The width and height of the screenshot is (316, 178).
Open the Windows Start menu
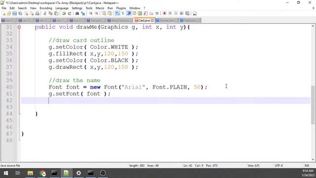pyautogui.click(x=6, y=173)
